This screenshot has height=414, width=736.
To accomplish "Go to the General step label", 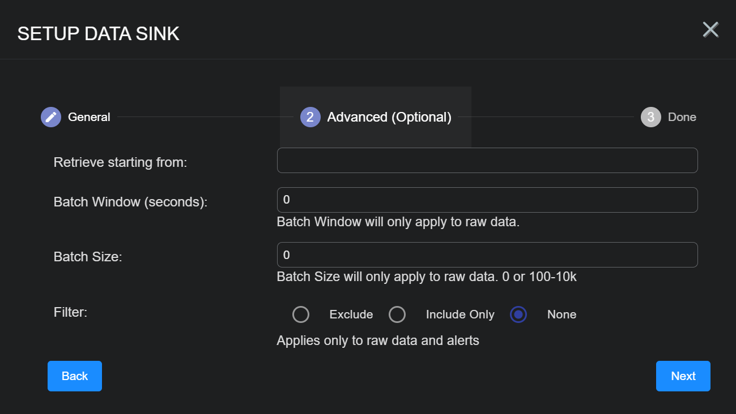I will (89, 117).
